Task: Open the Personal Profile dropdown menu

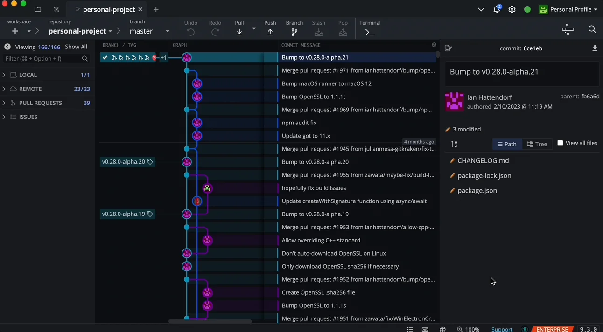Action: coord(569,9)
